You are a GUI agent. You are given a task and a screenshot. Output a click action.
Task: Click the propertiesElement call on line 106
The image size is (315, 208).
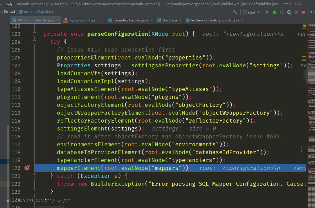86,58
